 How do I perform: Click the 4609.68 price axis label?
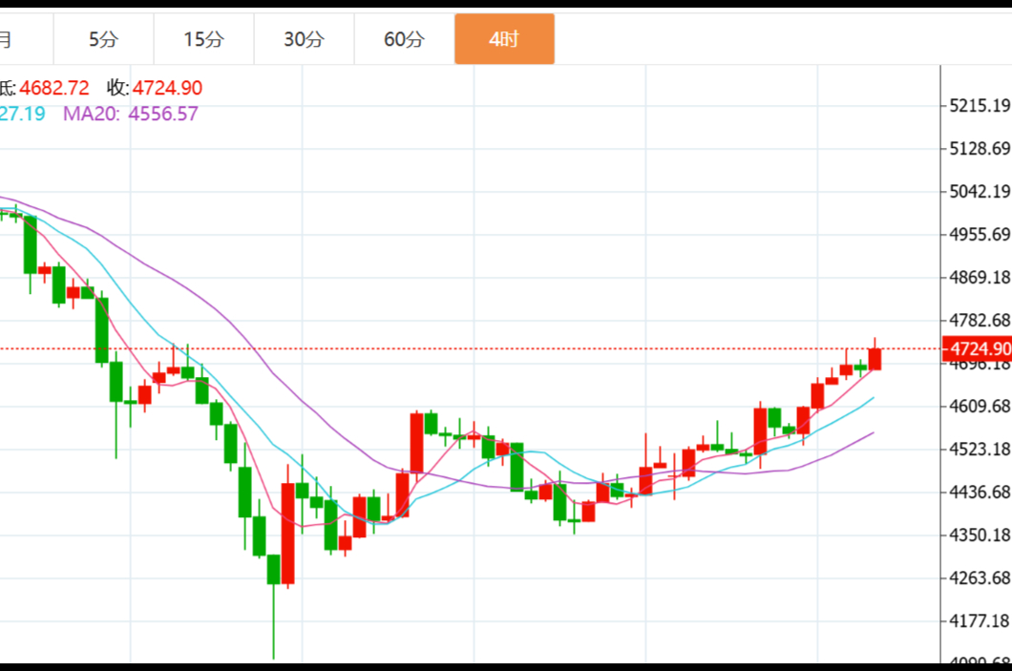tap(980, 406)
